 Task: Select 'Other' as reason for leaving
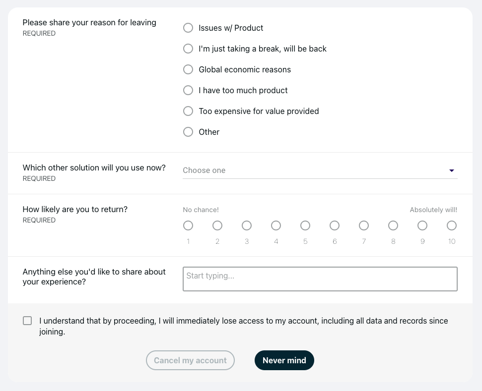[x=188, y=132]
